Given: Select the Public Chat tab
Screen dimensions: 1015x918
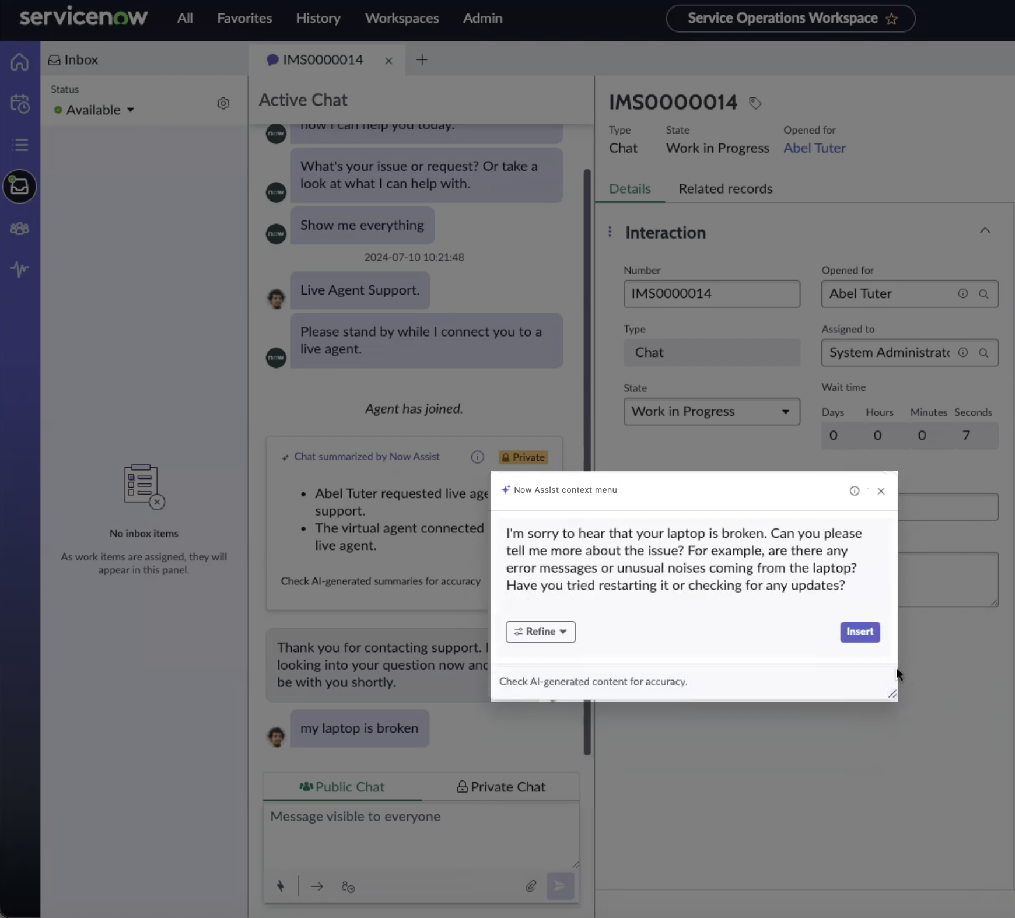Looking at the screenshot, I should pyautogui.click(x=342, y=787).
